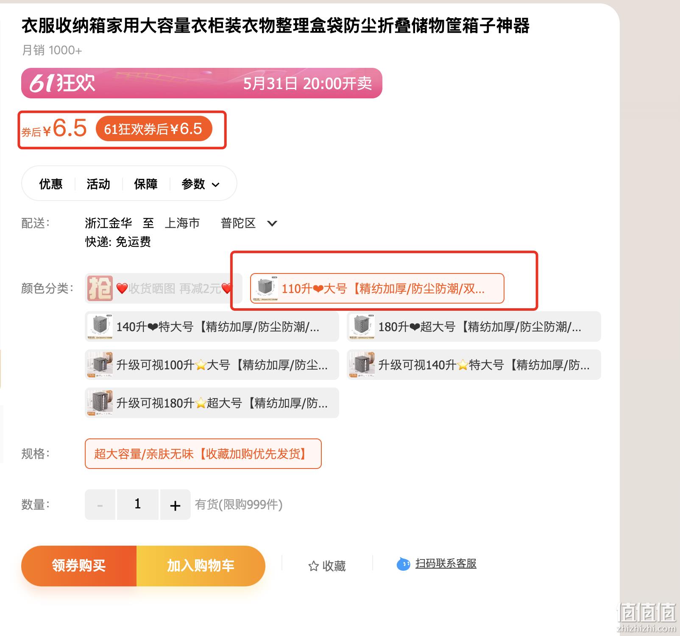The width and height of the screenshot is (680, 636).
Task: Click the 抢 promo thumbnail icon
Action: pyautogui.click(x=100, y=288)
